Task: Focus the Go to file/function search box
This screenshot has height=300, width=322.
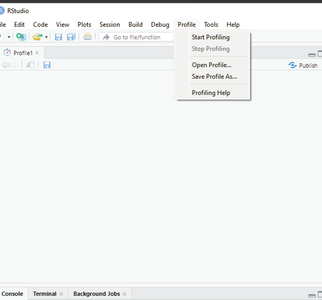Action: pyautogui.click(x=137, y=37)
